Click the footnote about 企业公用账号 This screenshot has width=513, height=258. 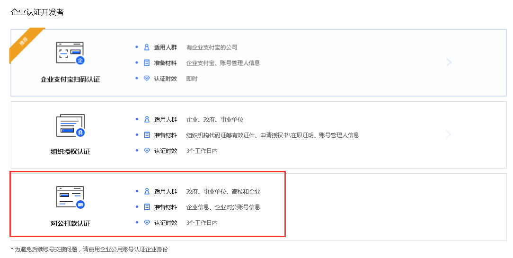click(x=89, y=249)
